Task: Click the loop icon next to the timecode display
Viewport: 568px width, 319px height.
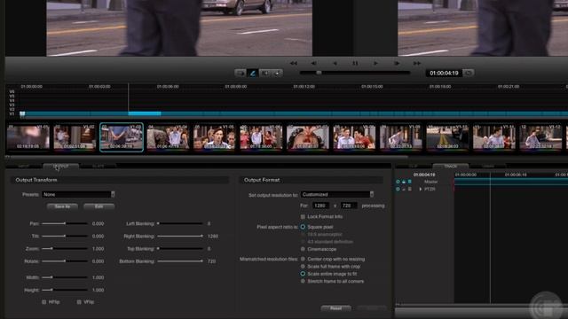Action: 469,73
